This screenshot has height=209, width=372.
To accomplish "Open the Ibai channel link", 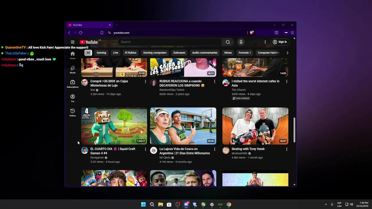I will 93,90.
